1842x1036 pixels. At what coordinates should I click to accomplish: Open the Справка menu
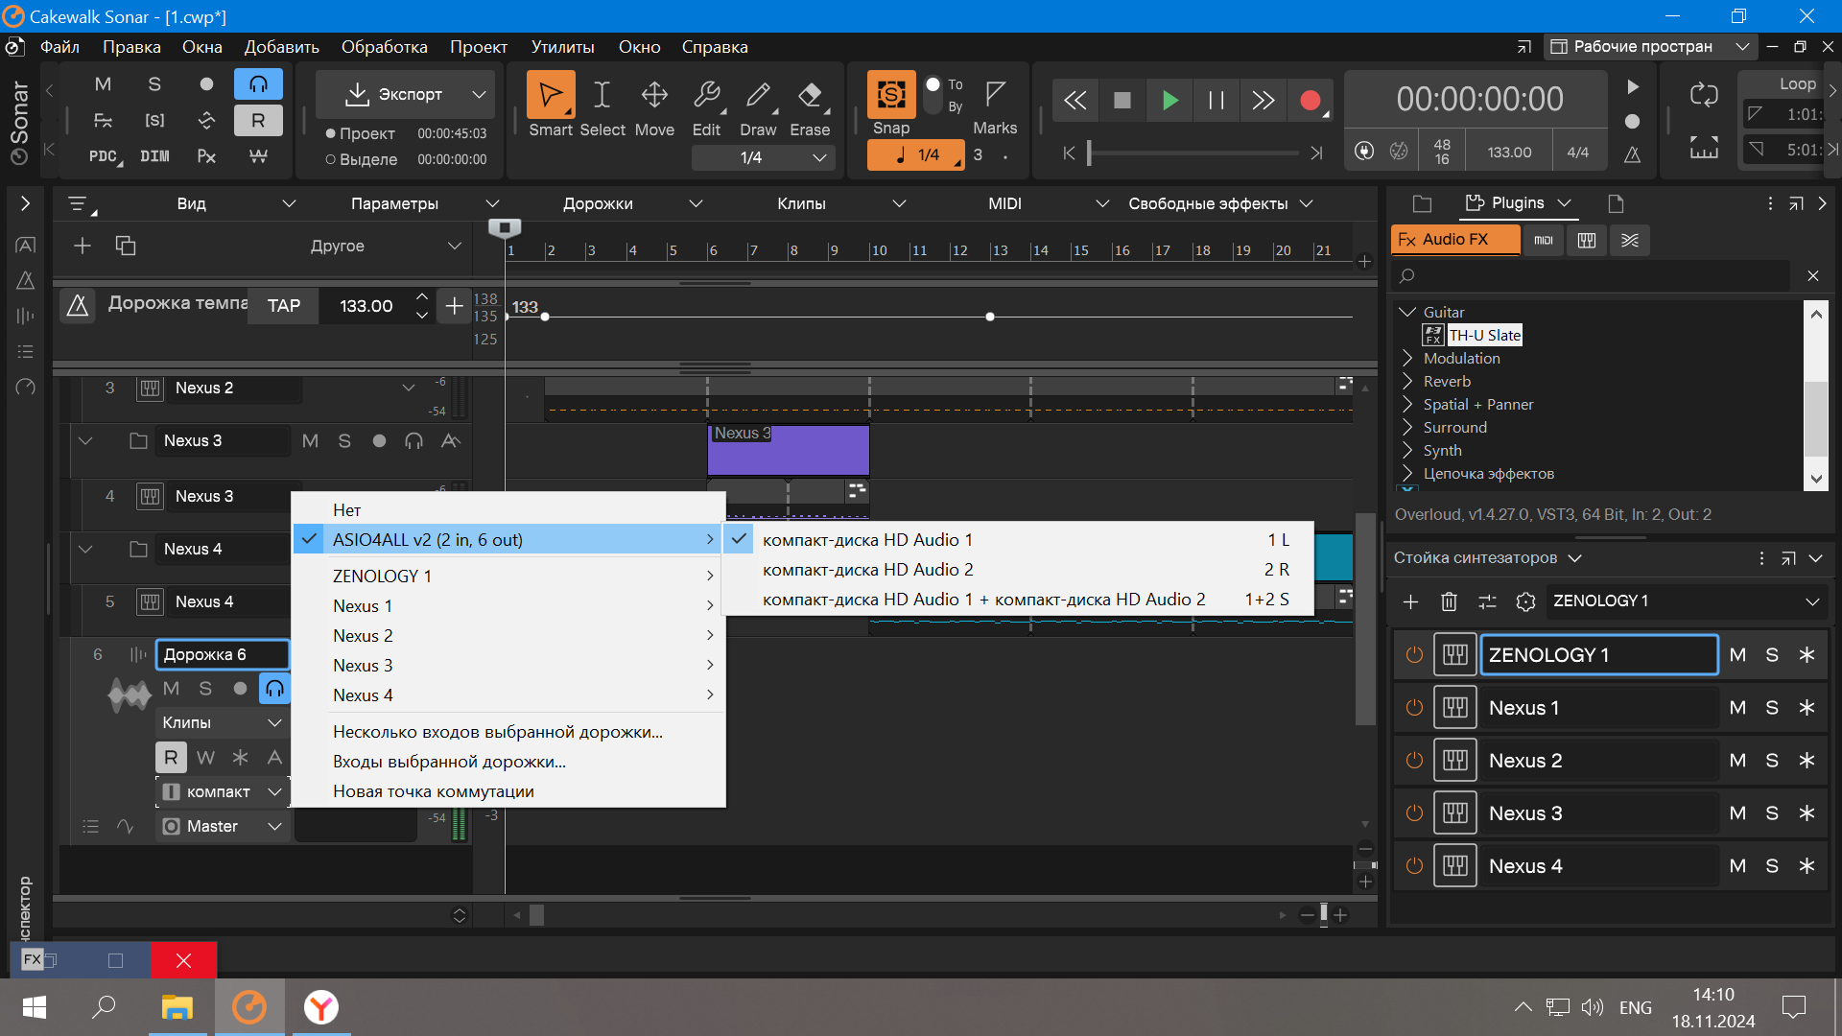(715, 47)
